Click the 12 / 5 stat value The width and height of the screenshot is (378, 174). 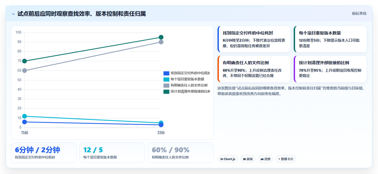93,150
